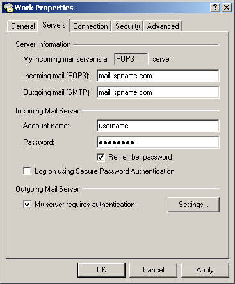Click the Password input field
Viewport: 235px width, 284px height.
coord(158,142)
